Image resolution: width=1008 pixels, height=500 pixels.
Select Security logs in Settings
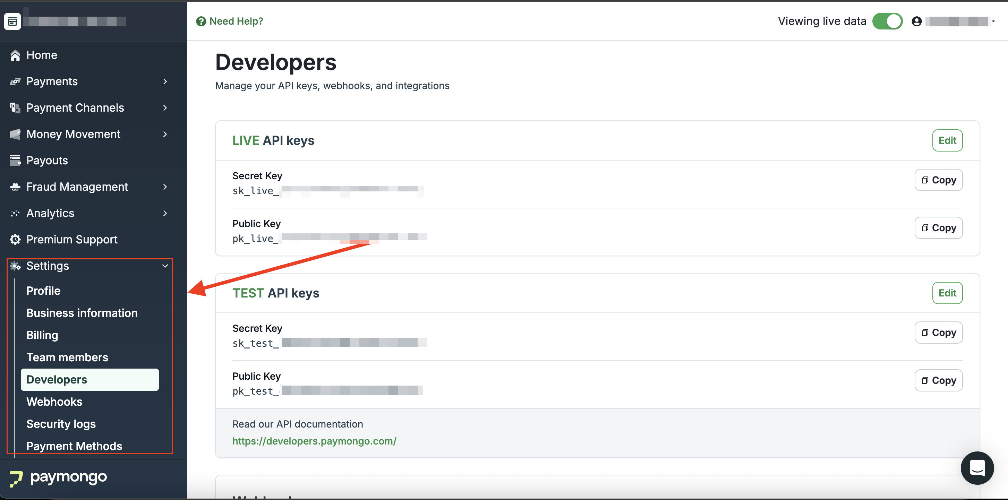[x=61, y=424]
